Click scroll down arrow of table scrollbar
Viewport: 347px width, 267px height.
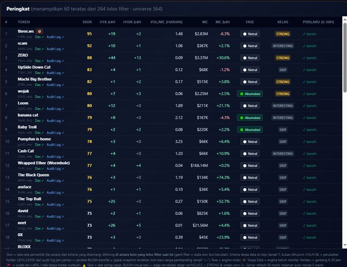click(345, 245)
